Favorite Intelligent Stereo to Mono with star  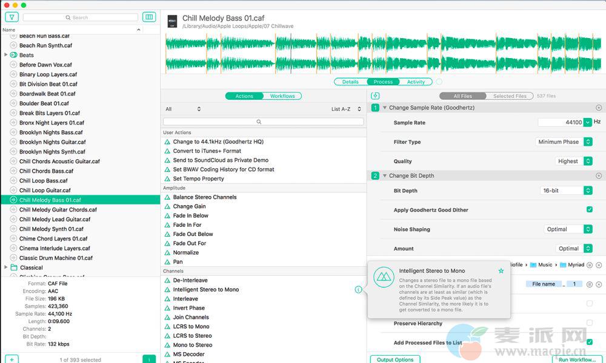pyautogui.click(x=501, y=271)
